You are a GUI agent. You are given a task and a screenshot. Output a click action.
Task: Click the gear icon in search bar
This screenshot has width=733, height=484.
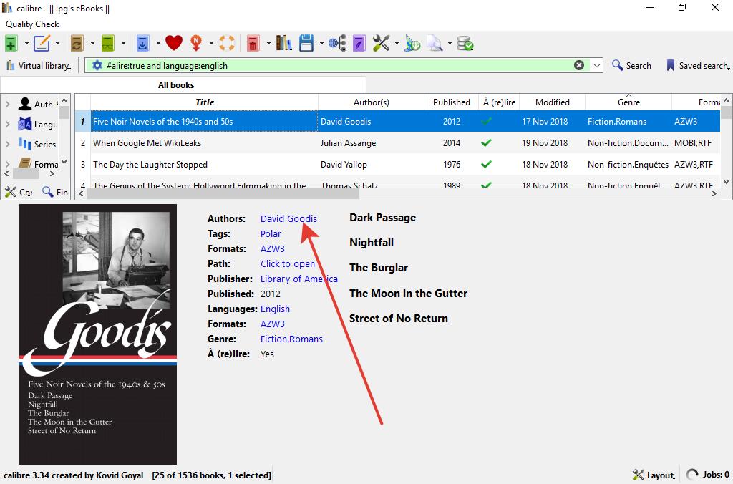[x=97, y=65]
